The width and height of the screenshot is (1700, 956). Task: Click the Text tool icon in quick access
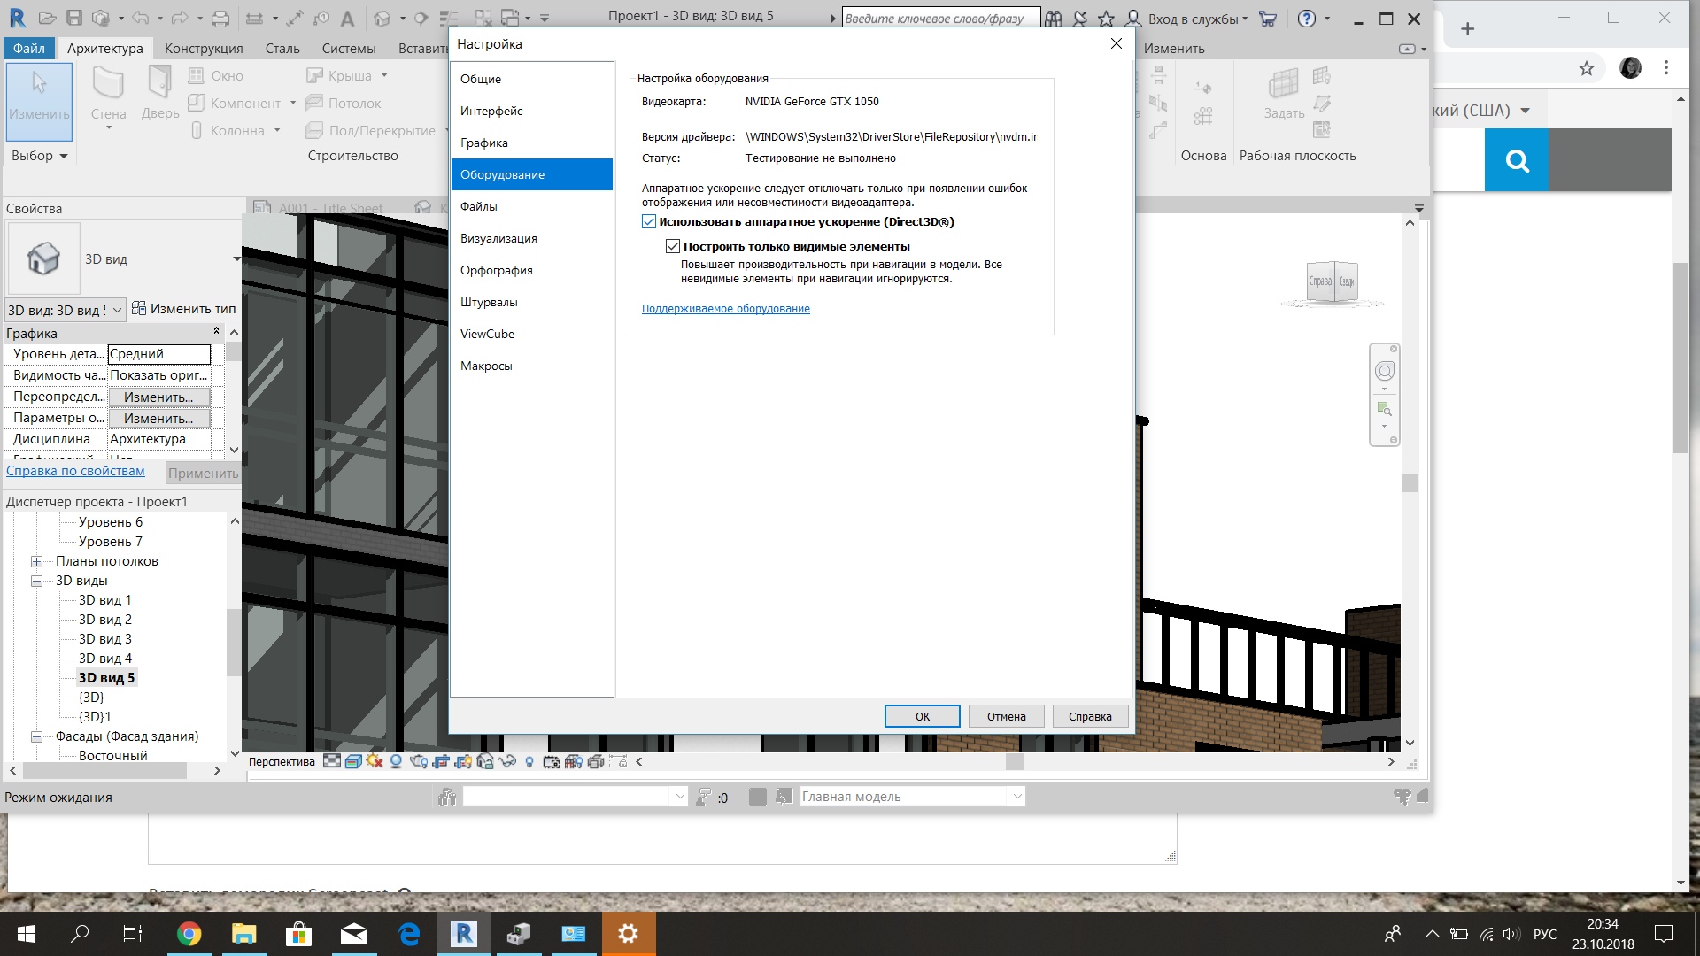pos(347,18)
